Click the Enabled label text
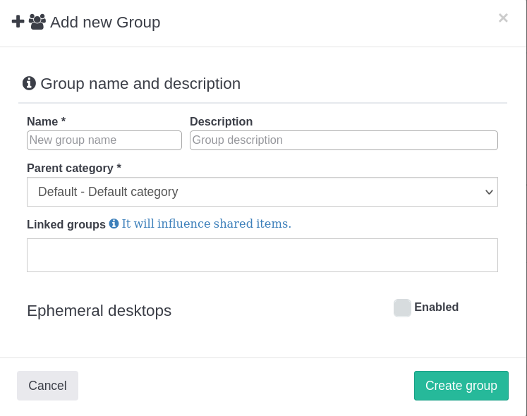Screen dimensions: 527x416 point(436,307)
